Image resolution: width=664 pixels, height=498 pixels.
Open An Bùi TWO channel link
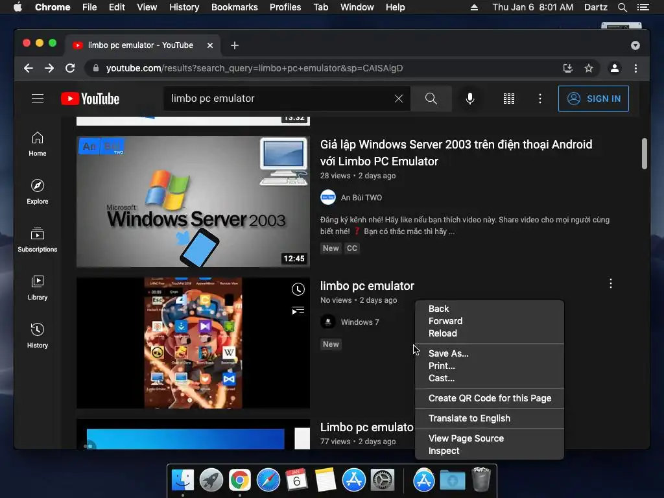(361, 197)
